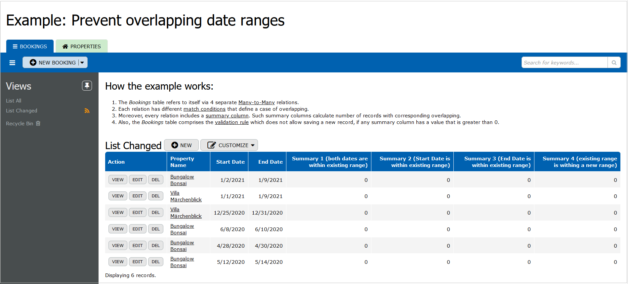This screenshot has height=284, width=628.
Task: Open the List All view
Action: (14, 101)
